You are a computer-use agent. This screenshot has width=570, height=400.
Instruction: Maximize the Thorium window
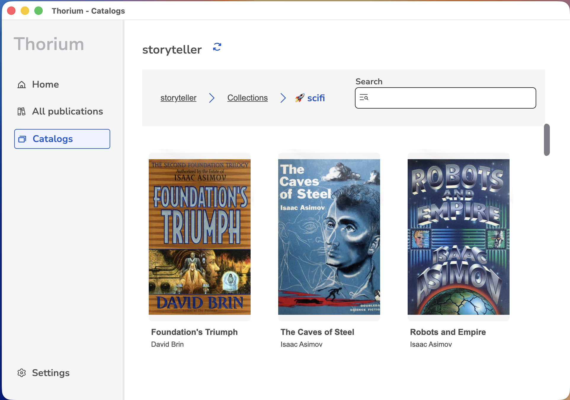click(39, 11)
